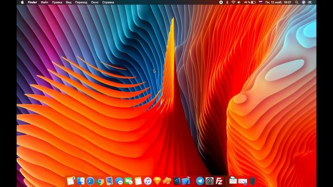Screen dimensions: 333x187
Task: Open Messages from the Dock
Action: (119, 181)
